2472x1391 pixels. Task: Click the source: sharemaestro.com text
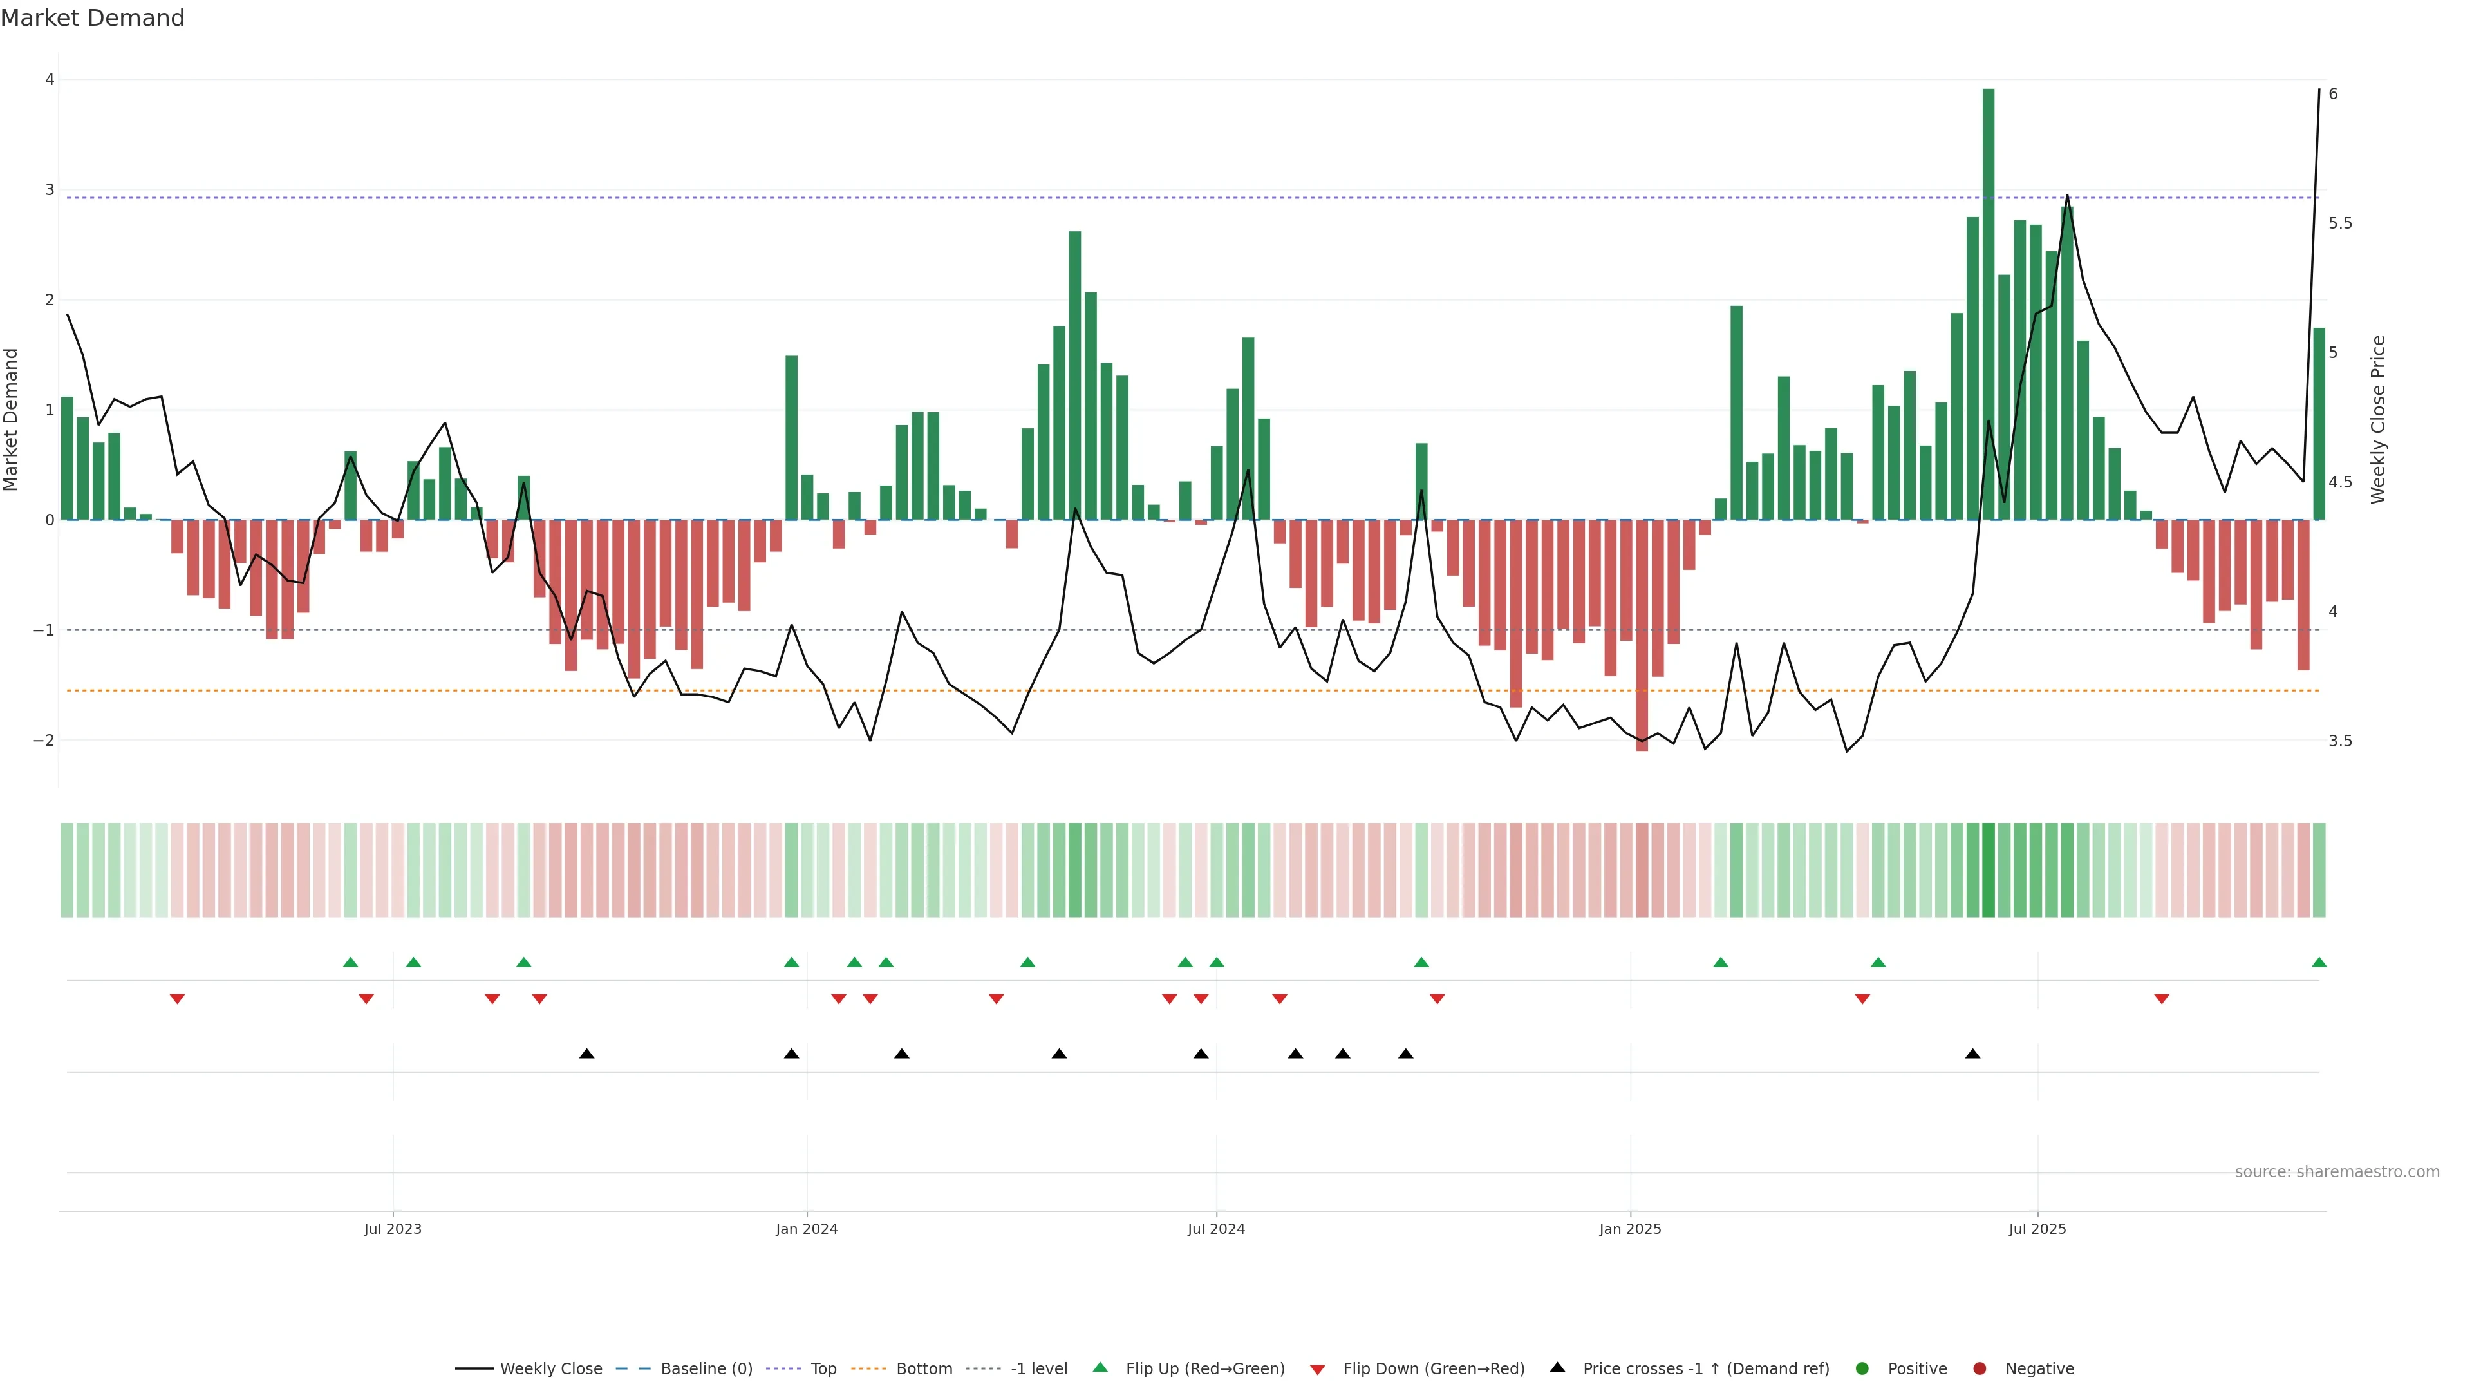[2337, 1172]
